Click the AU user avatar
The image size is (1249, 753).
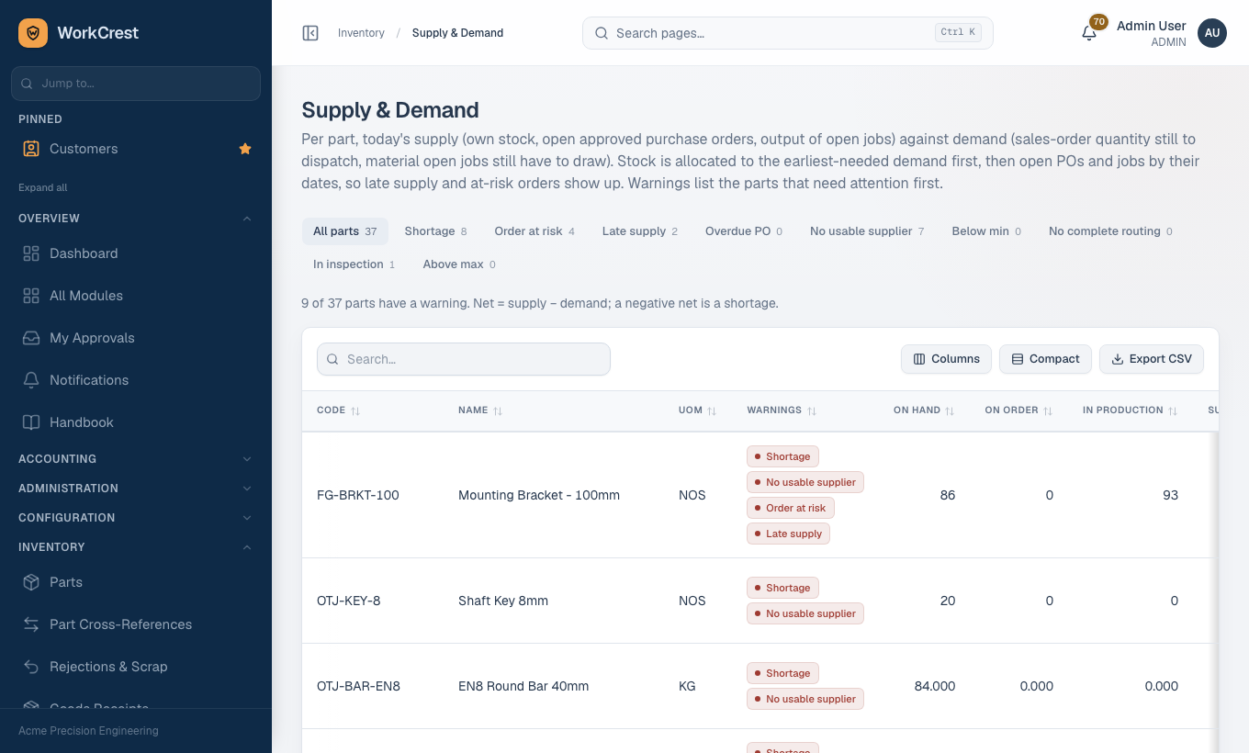pos(1212,33)
